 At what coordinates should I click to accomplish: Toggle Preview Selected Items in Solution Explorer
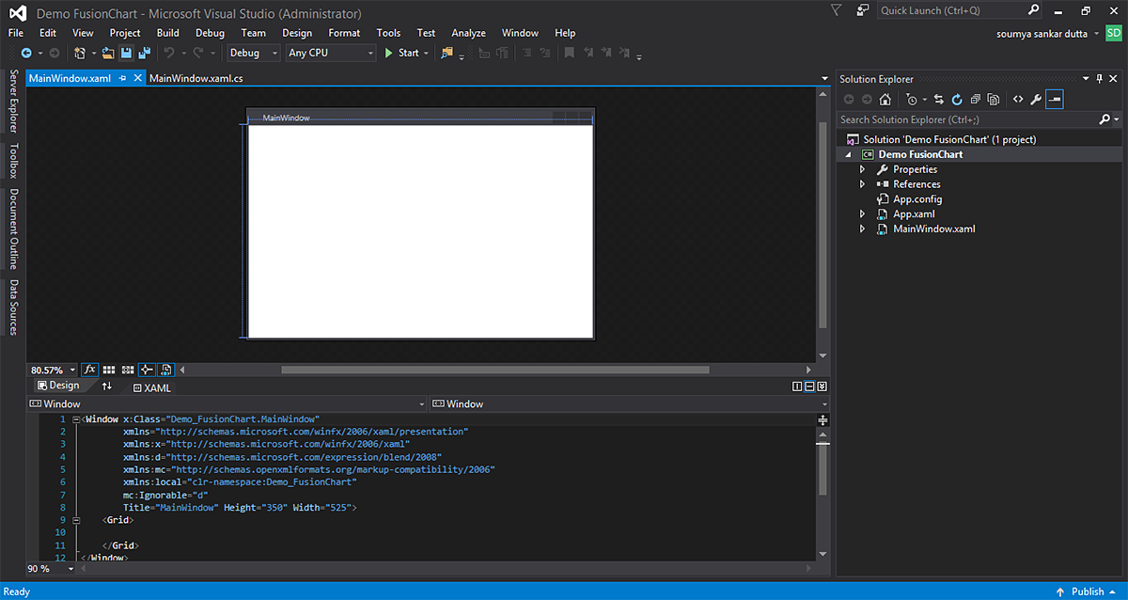(1054, 99)
